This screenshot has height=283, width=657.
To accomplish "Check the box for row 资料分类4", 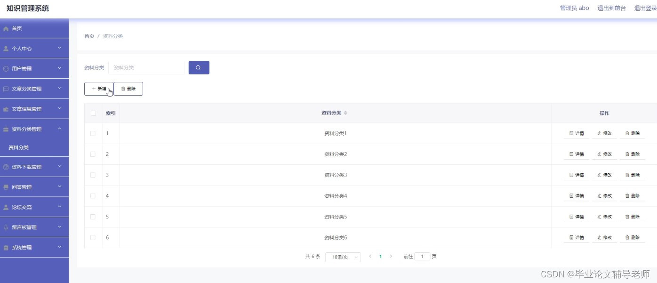I will pyautogui.click(x=93, y=195).
